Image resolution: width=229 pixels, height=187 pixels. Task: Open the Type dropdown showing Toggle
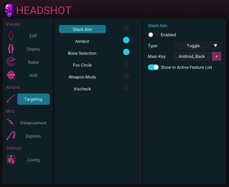point(193,46)
